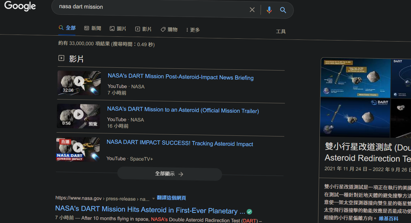This screenshot has height=223, width=411.
Task: Switch to the 新聞 tab
Action: click(x=93, y=28)
